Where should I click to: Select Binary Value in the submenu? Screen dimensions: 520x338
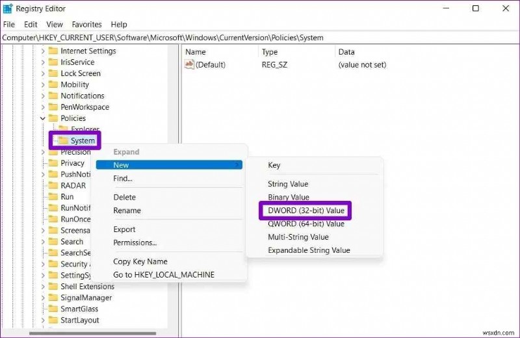tap(289, 198)
